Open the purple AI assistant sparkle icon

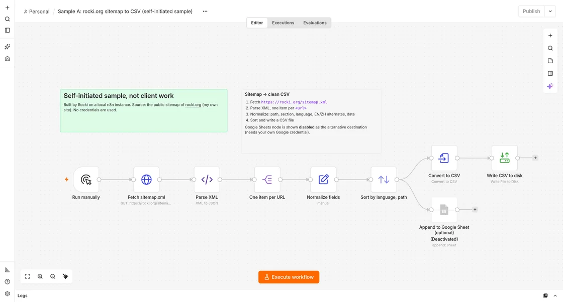(x=550, y=86)
